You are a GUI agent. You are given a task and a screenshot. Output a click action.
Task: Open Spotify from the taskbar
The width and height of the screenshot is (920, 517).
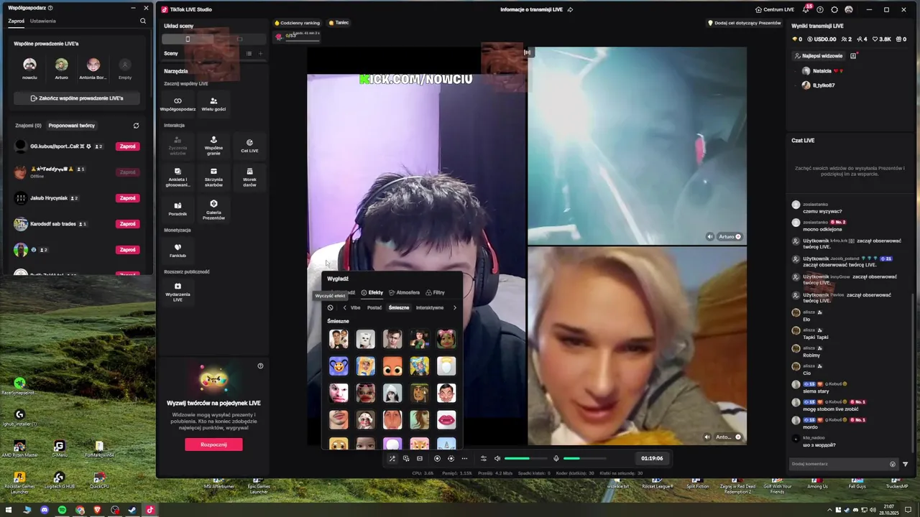62,511
